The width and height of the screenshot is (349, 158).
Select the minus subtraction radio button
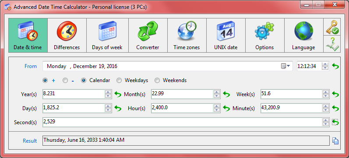(x=65, y=80)
